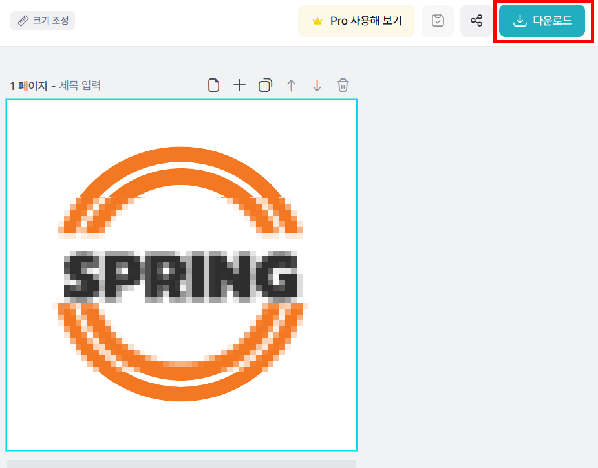Image resolution: width=598 pixels, height=468 pixels.
Task: Open the 크기 조정 resize tool
Action: coord(43,20)
